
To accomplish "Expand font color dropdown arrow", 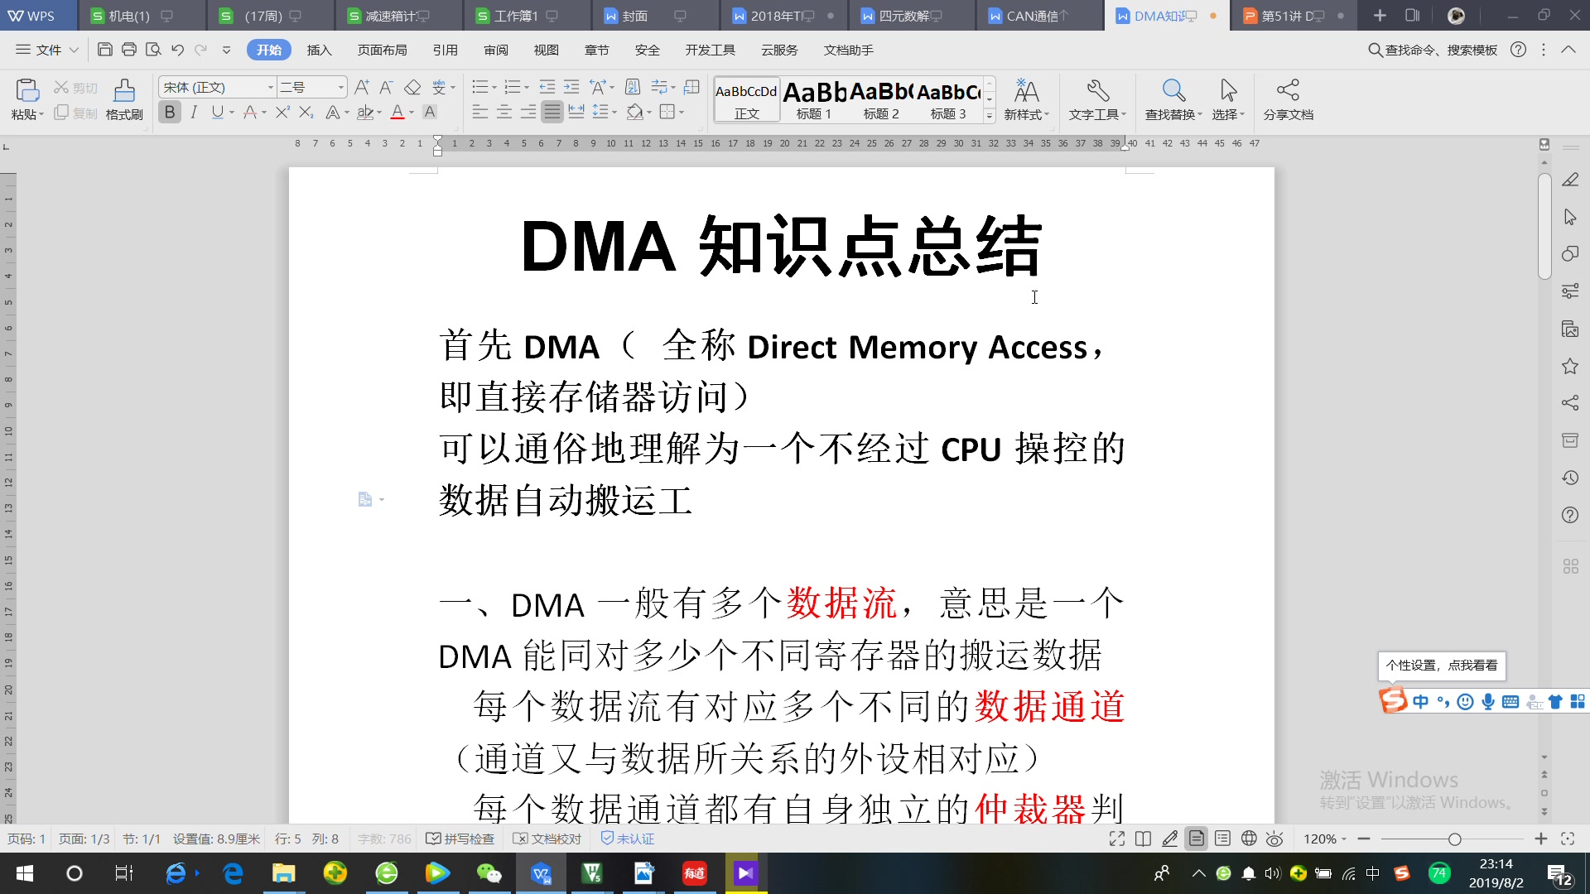I will [412, 113].
